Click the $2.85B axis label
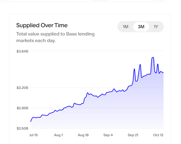The height and width of the screenshot is (144, 181). point(22,108)
